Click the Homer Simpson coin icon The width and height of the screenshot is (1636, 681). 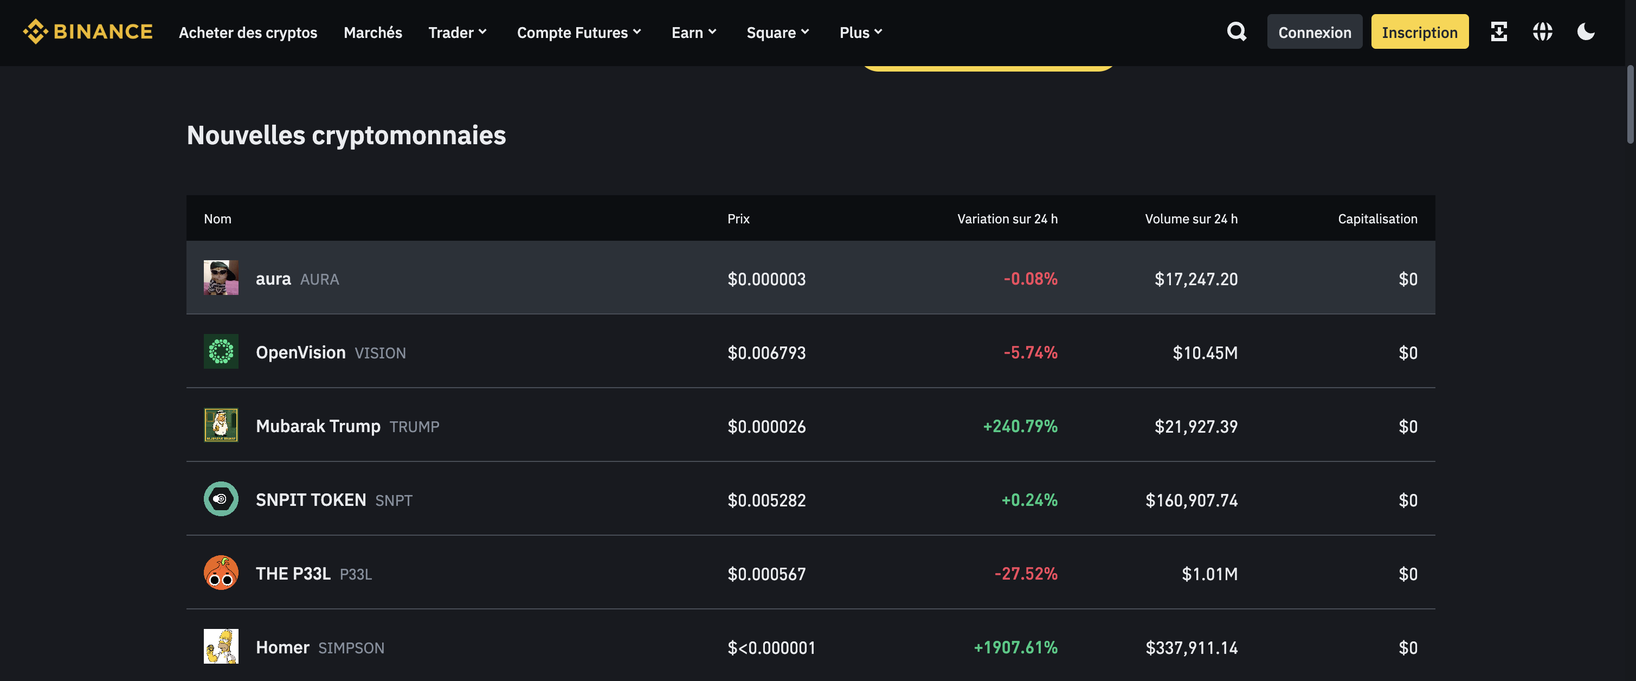click(221, 646)
